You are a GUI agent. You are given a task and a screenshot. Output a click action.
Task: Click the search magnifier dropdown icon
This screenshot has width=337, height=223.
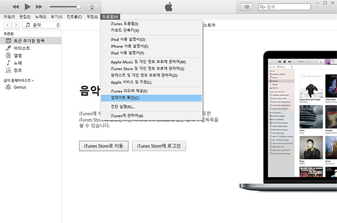coord(262,7)
